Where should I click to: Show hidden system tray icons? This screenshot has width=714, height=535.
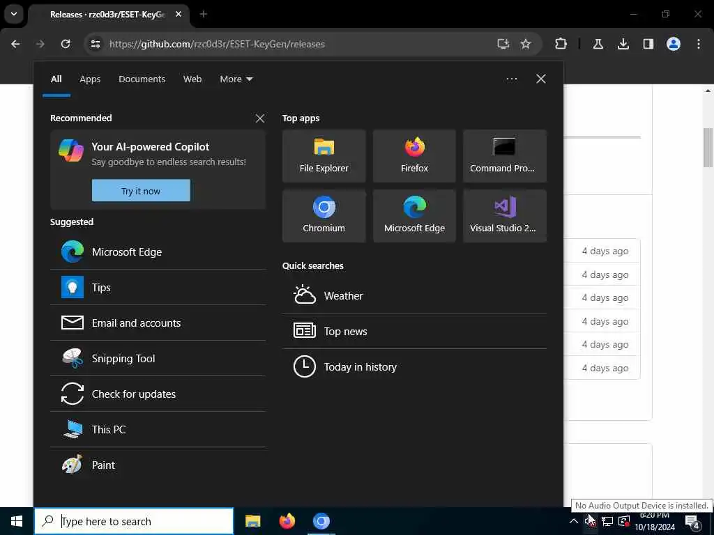[574, 521]
